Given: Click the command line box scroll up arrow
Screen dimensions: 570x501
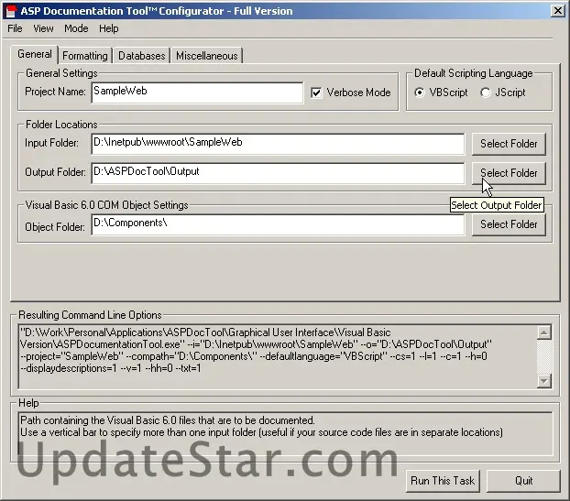Looking at the screenshot, I should [x=543, y=332].
